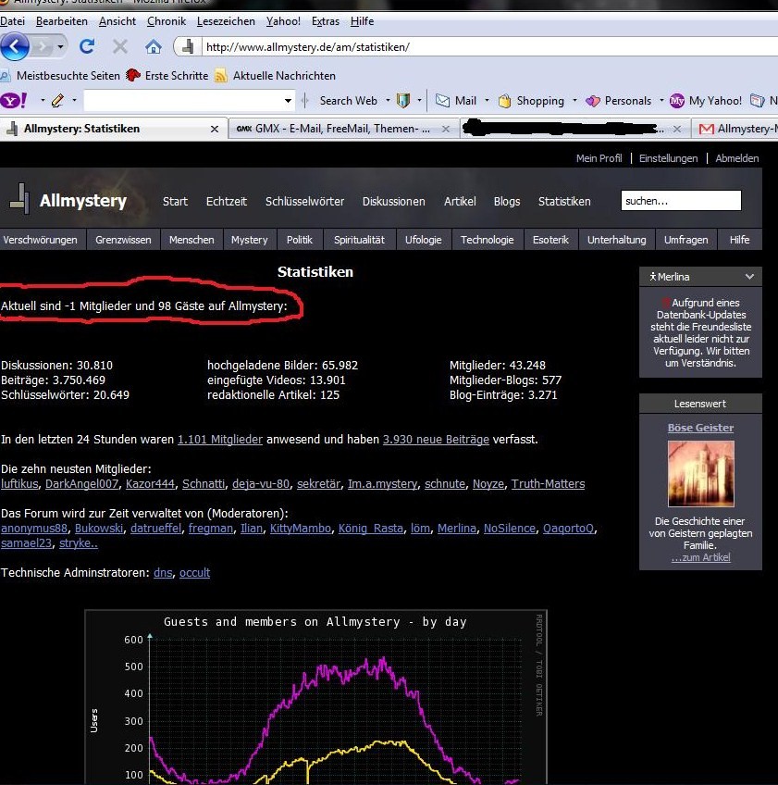
Task: Click the Yahoo! logo in toolbar
Action: coord(14,101)
